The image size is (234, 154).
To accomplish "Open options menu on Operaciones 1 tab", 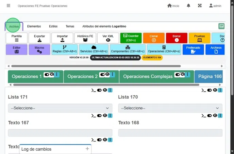I will click(x=57, y=75).
